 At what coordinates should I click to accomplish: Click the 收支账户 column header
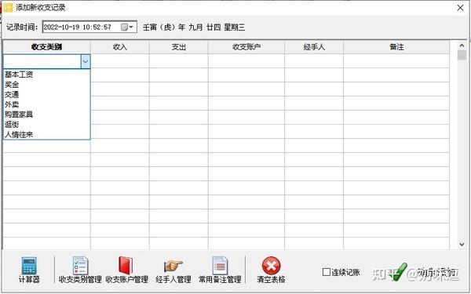[x=246, y=47]
